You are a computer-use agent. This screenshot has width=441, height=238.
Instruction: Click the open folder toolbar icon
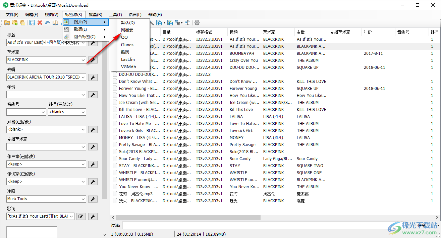7,23
